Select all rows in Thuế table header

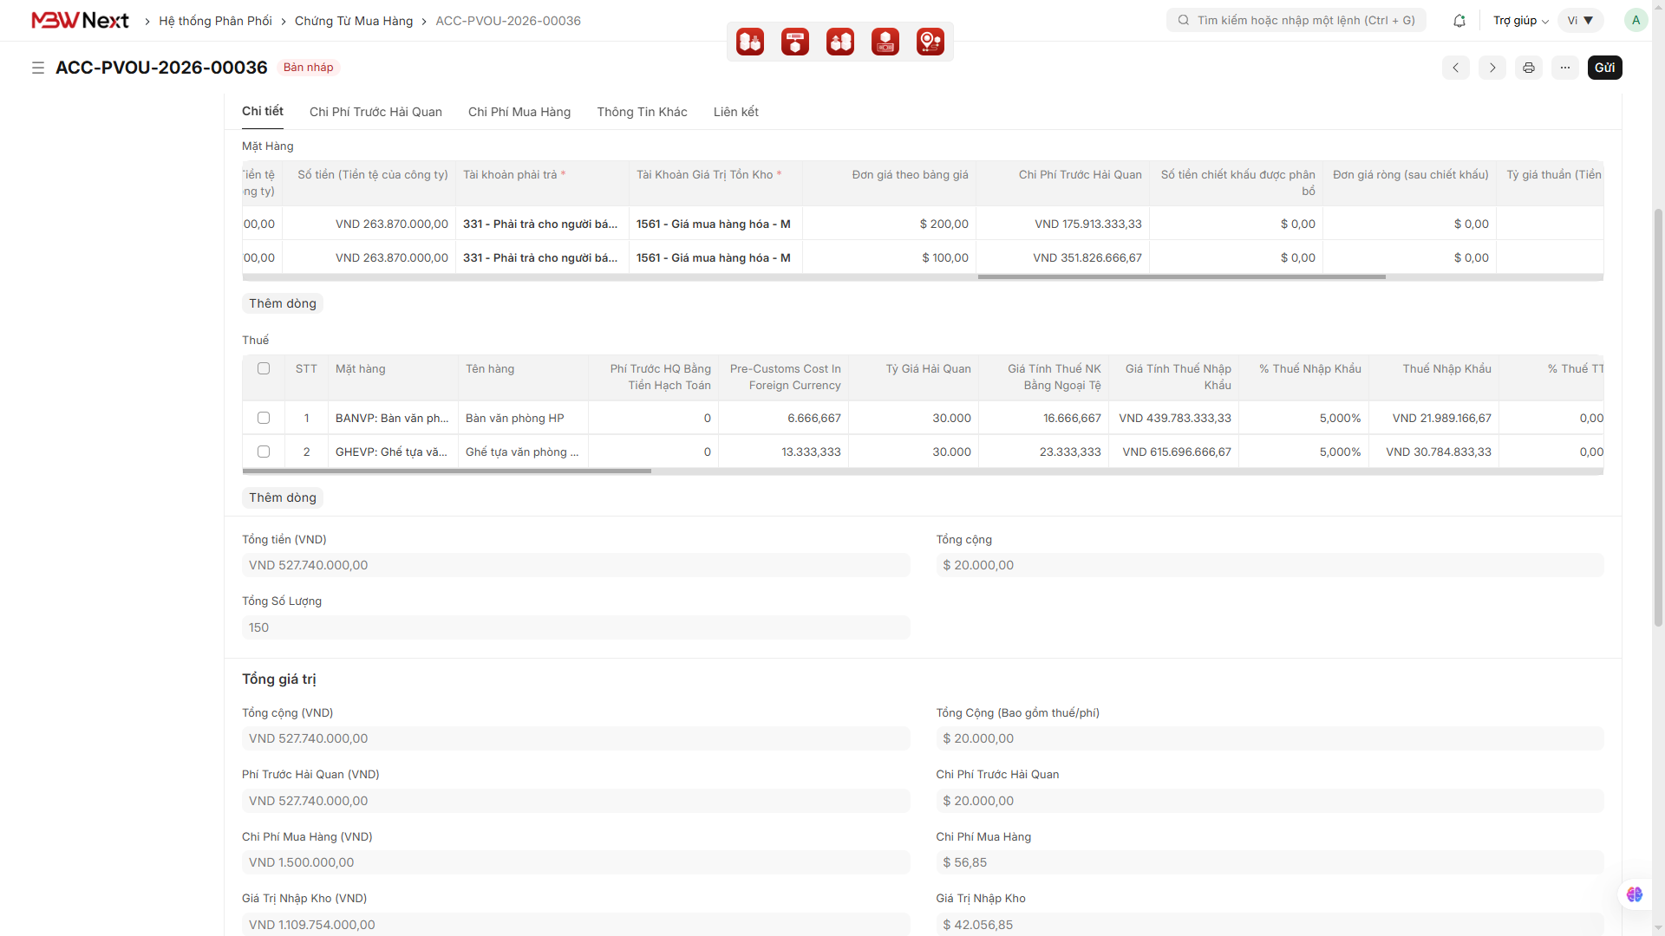coord(264,368)
